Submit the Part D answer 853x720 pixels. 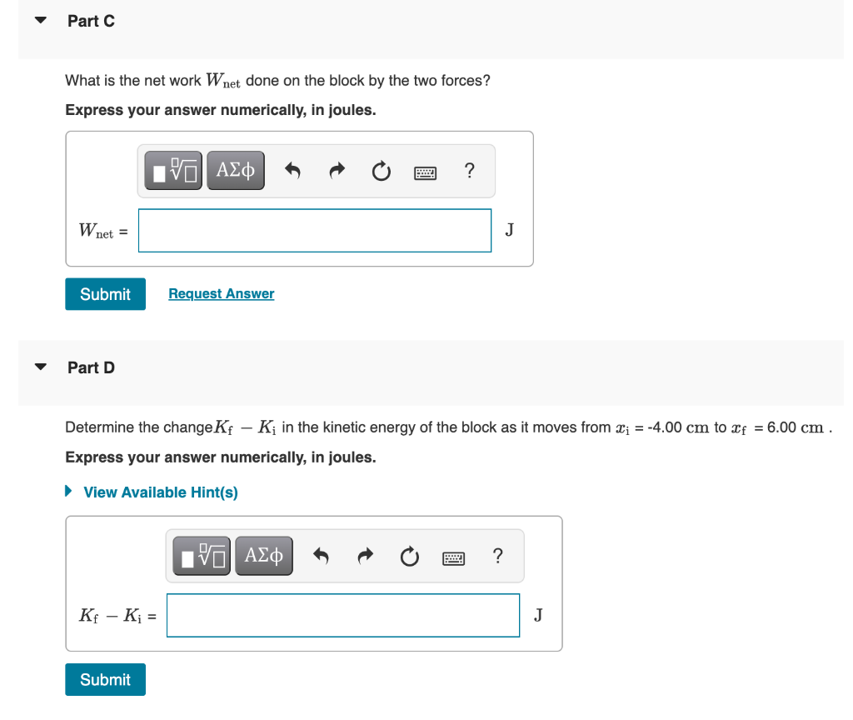click(x=105, y=679)
